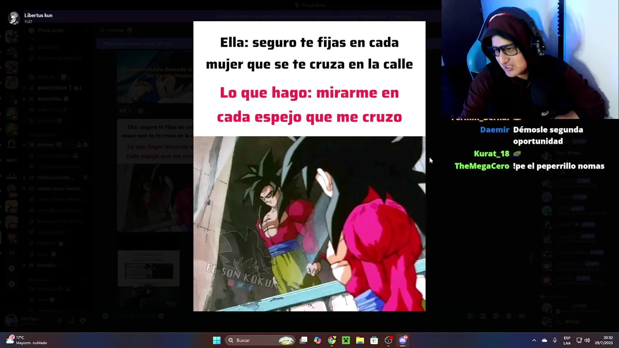This screenshot has width=619, height=348.
Task: Open the OBS icon in the taskbar
Action: 388,340
